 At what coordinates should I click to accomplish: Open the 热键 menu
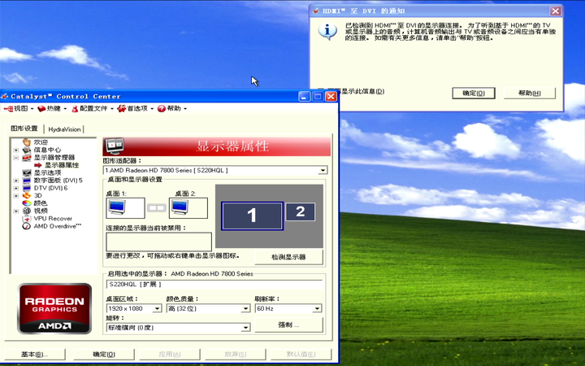click(x=52, y=109)
